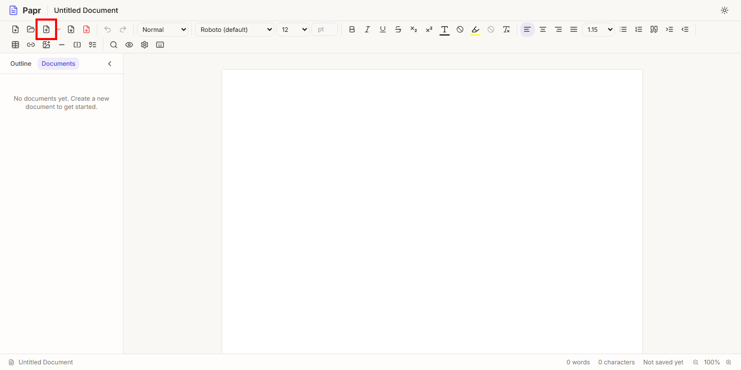This screenshot has height=370, width=741.
Task: Open the text color picker
Action: click(445, 30)
